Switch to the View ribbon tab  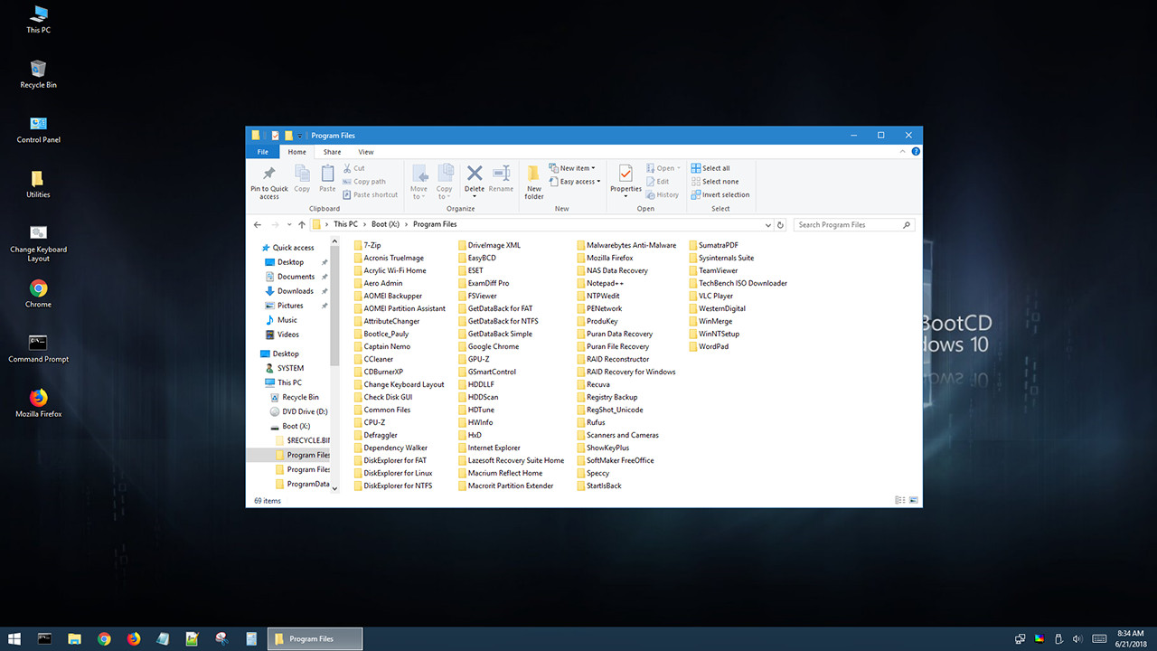point(366,152)
